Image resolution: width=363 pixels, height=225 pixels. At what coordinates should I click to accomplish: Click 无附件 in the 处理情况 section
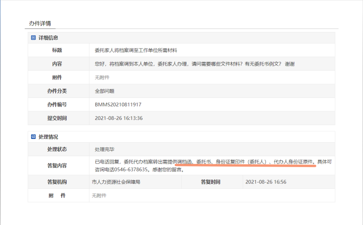point(99,196)
